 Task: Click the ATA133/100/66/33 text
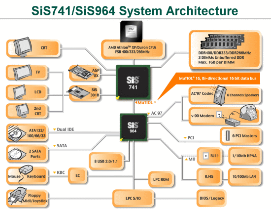coord(36,133)
